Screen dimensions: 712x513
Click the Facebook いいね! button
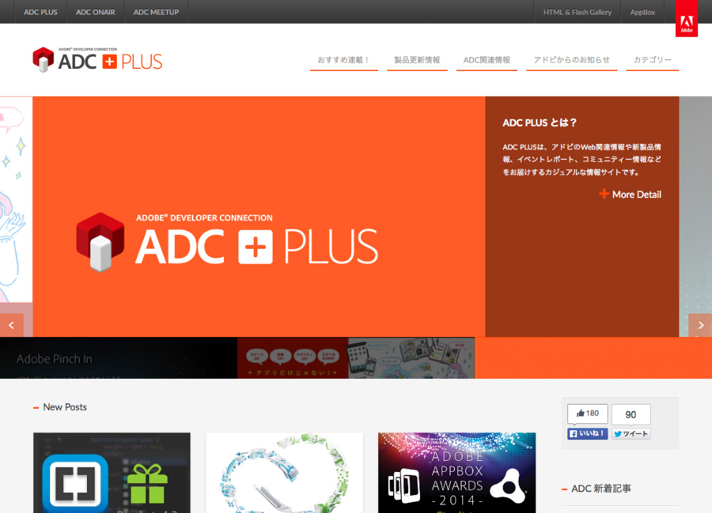[588, 434]
